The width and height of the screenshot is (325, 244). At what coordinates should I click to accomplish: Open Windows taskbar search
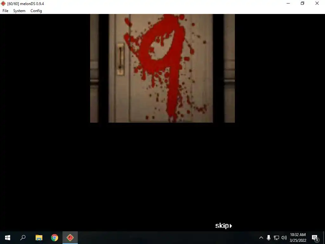(23, 238)
